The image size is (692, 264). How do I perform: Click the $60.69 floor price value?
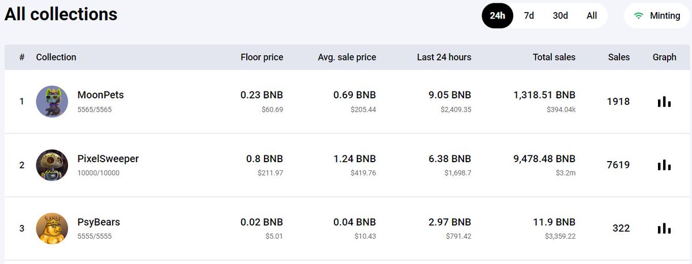click(x=272, y=109)
